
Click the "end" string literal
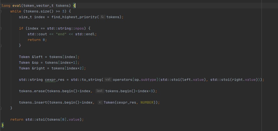61,34
